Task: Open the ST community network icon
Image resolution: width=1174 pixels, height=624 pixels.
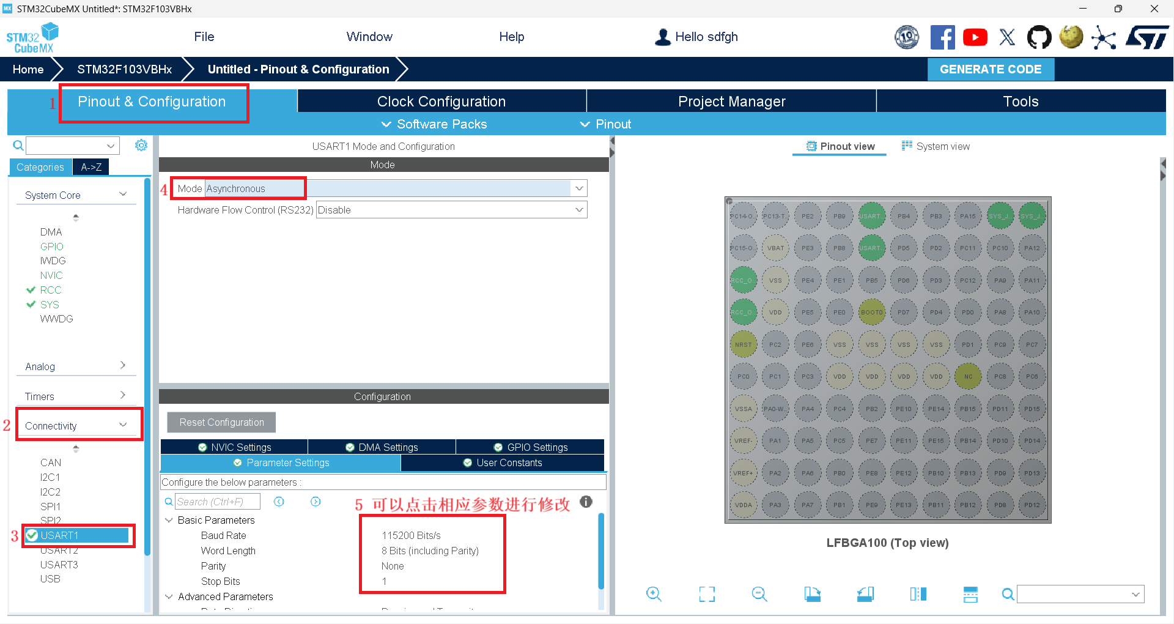Action: (1104, 37)
